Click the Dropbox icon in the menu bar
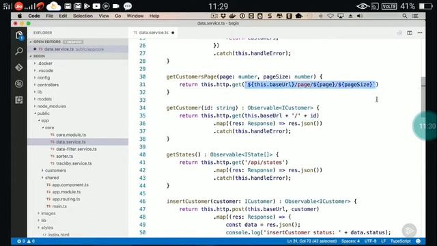This screenshot has width=437, height=246. pyautogui.click(x=223, y=16)
